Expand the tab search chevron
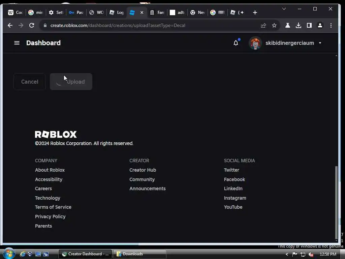The width and height of the screenshot is (345, 259). coord(284,9)
